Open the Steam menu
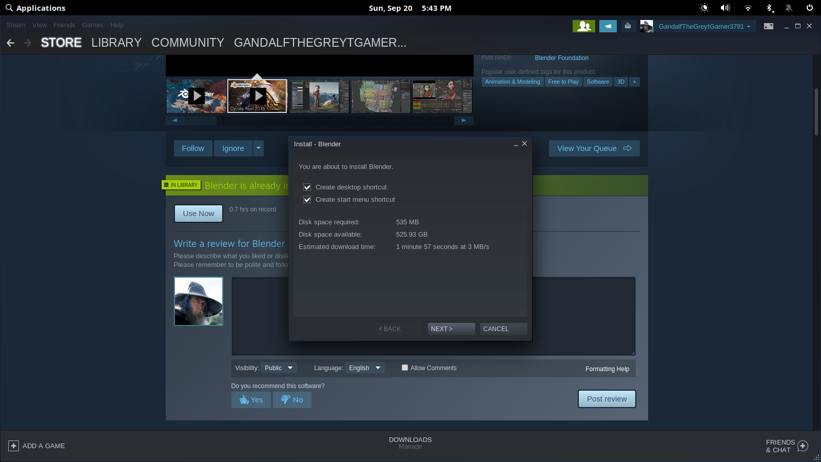Screen dimensions: 821x462 point(16,25)
